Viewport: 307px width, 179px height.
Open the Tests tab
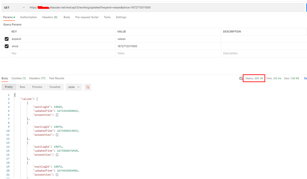(107, 17)
